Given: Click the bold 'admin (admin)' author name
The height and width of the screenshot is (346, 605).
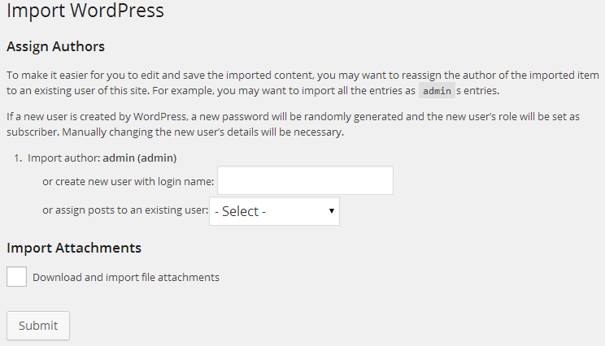Looking at the screenshot, I should click(140, 158).
